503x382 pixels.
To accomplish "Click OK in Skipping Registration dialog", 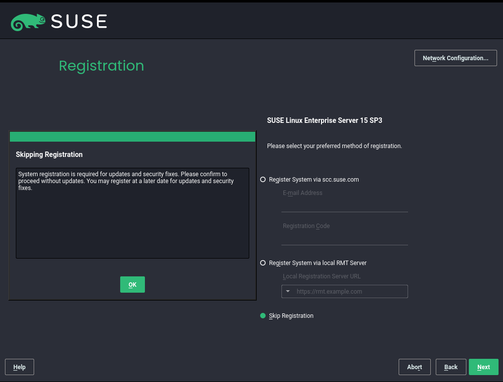I will [x=132, y=284].
